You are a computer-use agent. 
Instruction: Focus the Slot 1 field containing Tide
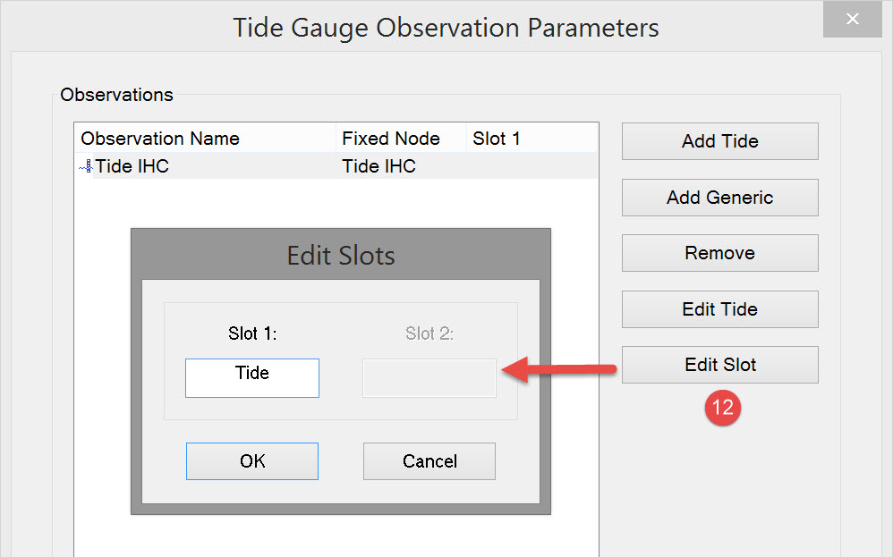[x=252, y=377]
